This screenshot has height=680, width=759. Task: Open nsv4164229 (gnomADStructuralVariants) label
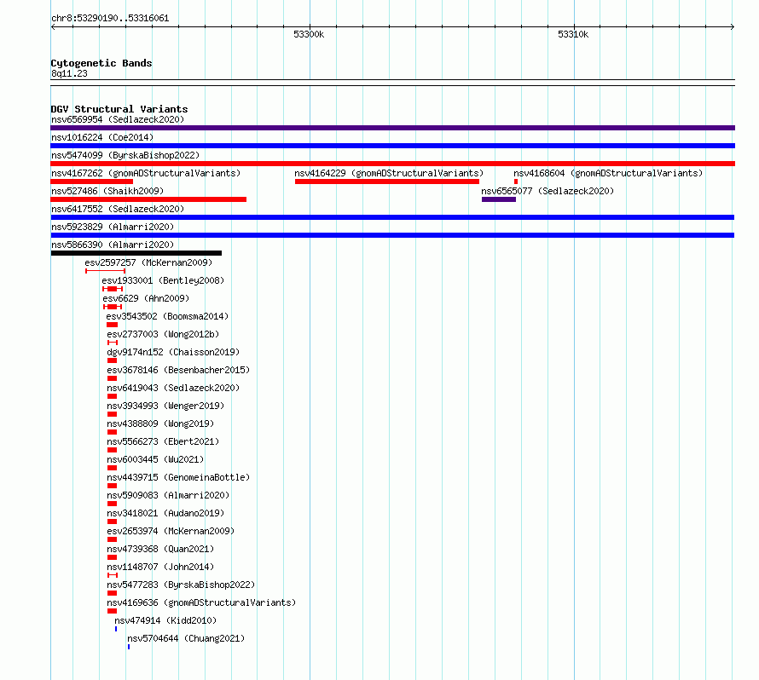[x=389, y=173]
